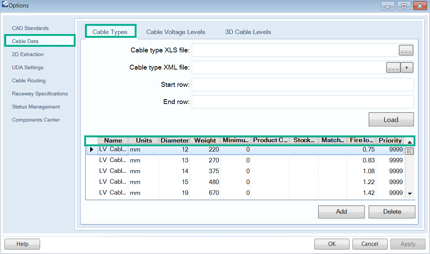Viewport: 430px width, 254px height.
Task: Confirm the dialog with OK
Action: [332, 244]
